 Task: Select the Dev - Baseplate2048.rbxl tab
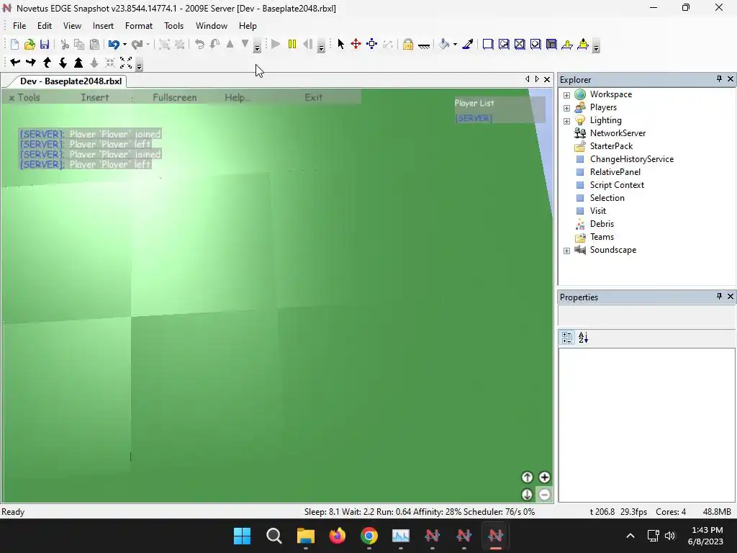(x=71, y=81)
